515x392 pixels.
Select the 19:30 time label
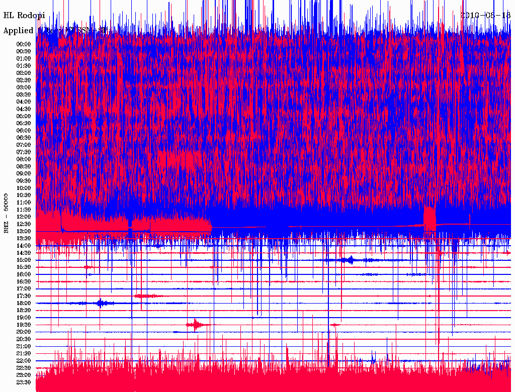(23, 325)
